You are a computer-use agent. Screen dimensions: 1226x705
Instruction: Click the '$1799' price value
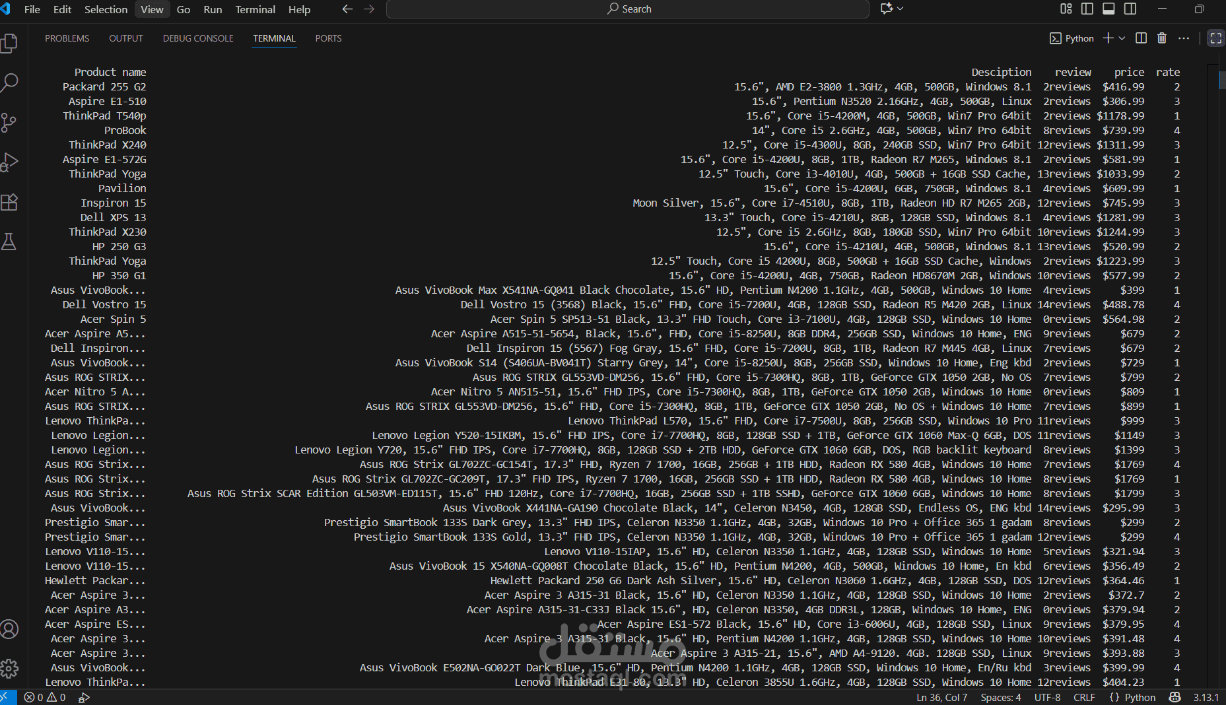1129,494
